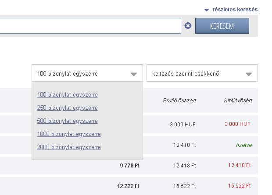Click the bold 9 778 Ft amount

coord(129,165)
